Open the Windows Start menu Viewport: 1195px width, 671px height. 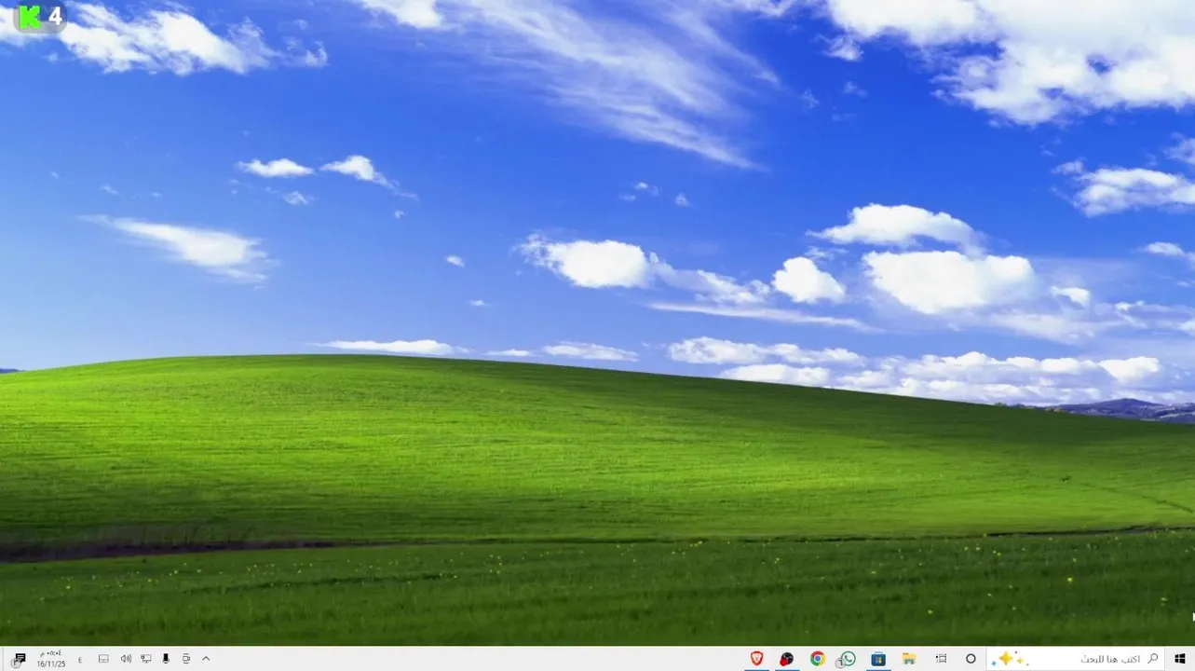[1179, 659]
